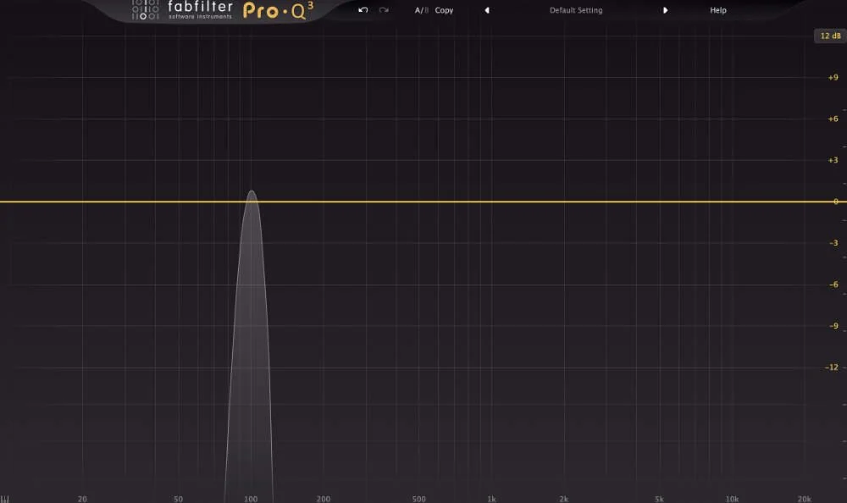Viewport: 847px width, 503px height.
Task: Click the 20k frequency label
Action: pyautogui.click(x=805, y=499)
